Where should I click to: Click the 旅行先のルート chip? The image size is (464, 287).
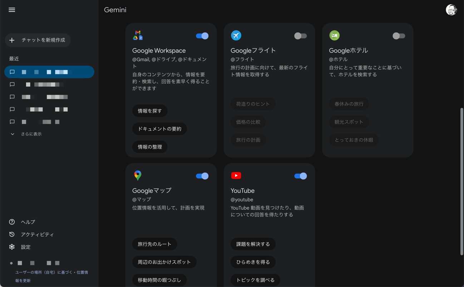(x=154, y=244)
